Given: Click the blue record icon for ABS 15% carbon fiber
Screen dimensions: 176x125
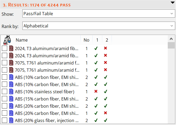Looking at the screenshot, I should pos(11,99).
